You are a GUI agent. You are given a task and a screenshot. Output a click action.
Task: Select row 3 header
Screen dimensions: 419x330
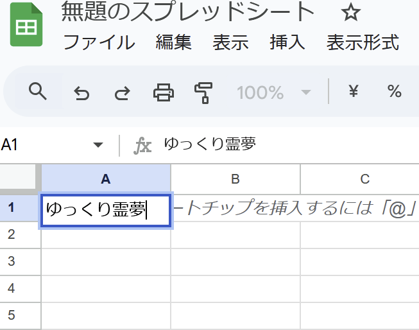coord(11,261)
